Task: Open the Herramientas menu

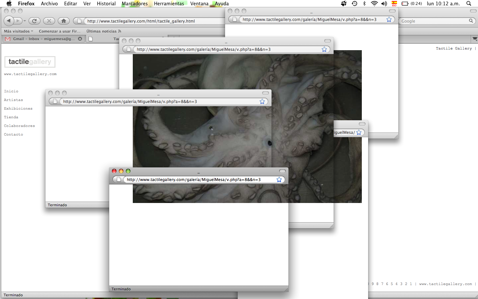Action: point(169,4)
